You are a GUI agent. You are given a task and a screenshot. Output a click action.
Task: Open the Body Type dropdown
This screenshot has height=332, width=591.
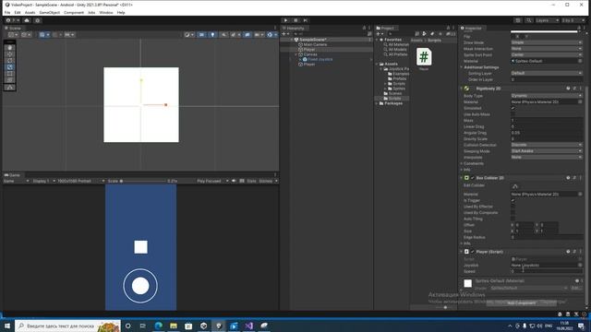pyautogui.click(x=547, y=96)
